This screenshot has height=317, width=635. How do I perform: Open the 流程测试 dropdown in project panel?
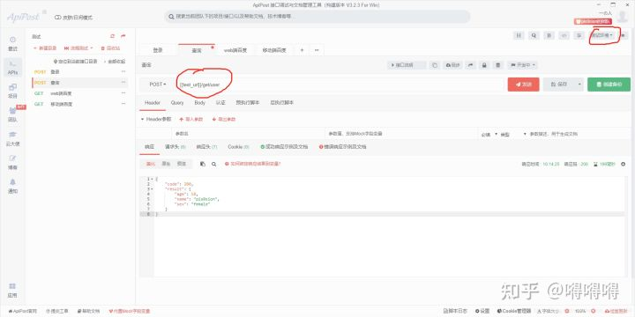tap(78, 48)
